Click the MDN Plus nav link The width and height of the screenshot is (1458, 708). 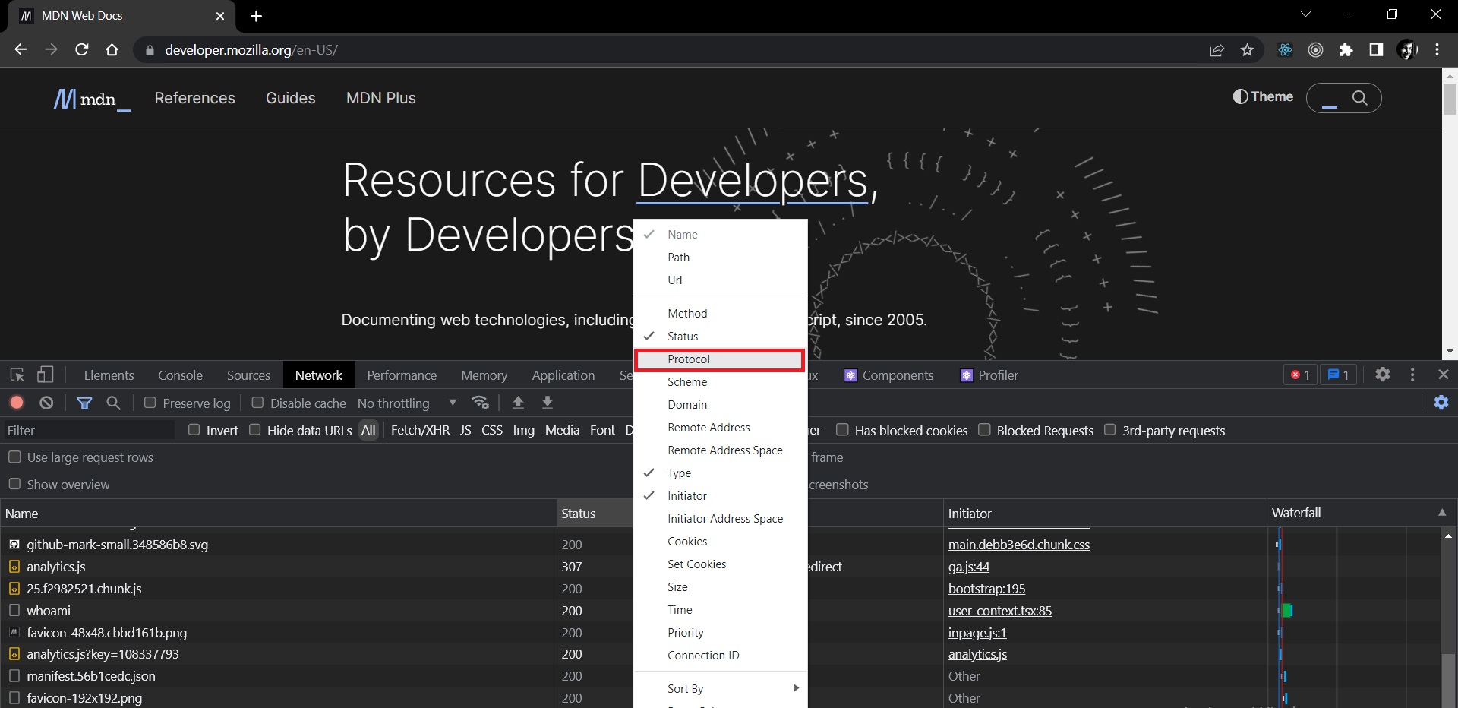tap(380, 98)
